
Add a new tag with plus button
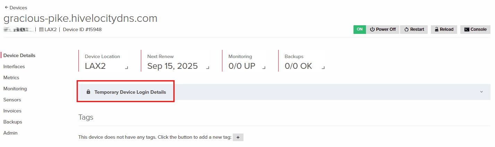(x=238, y=137)
